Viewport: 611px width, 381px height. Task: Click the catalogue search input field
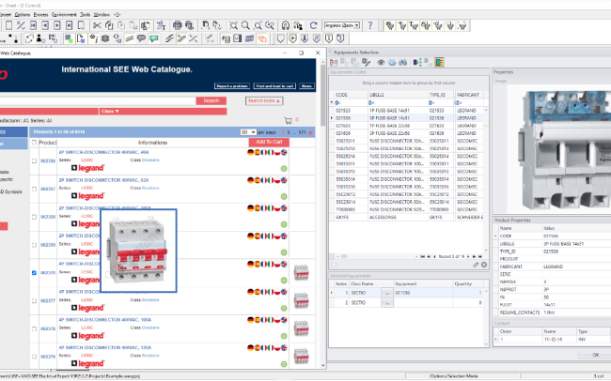pyautogui.click(x=94, y=100)
